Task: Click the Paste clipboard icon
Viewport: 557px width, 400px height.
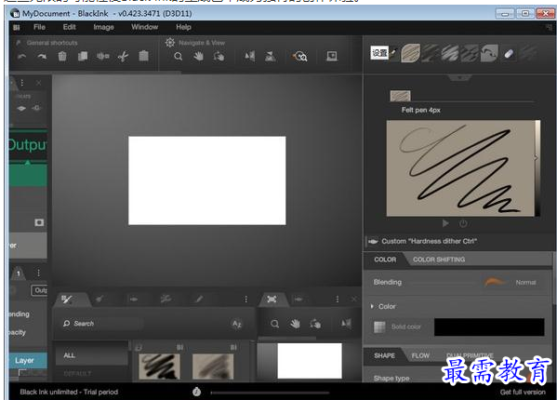Action: (143, 56)
